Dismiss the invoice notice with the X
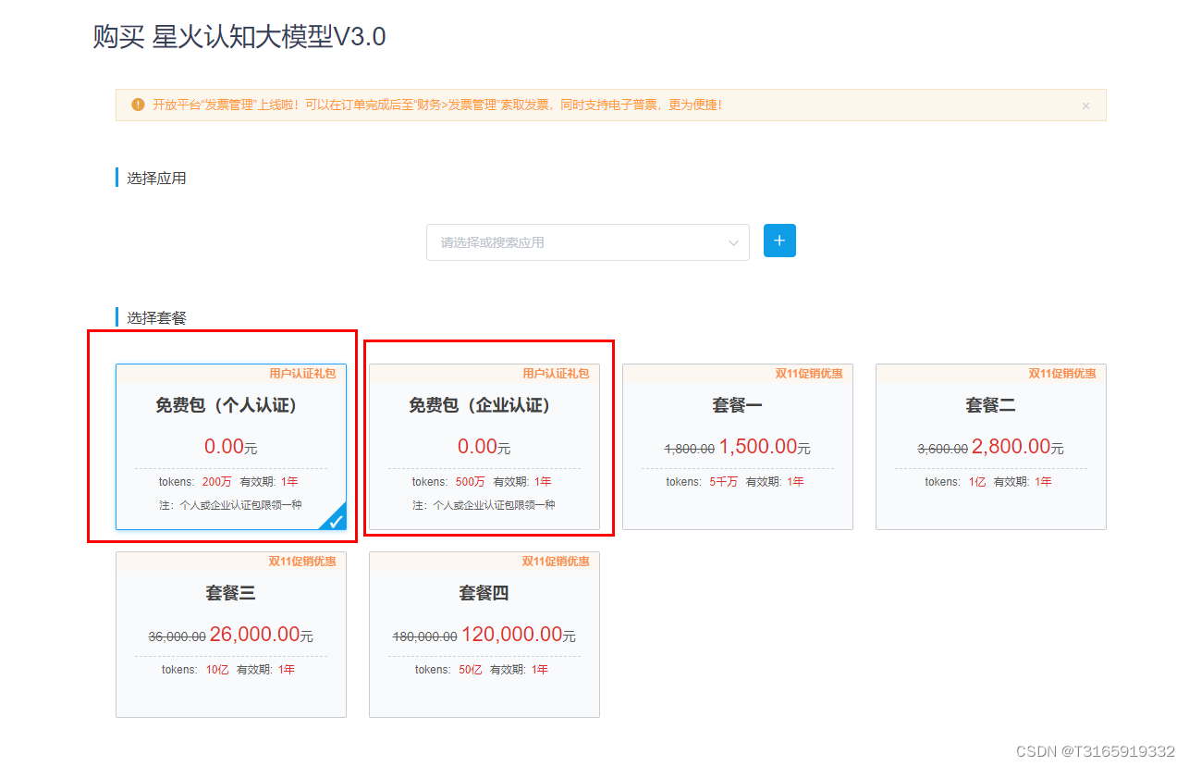1189x766 pixels. click(x=1085, y=105)
